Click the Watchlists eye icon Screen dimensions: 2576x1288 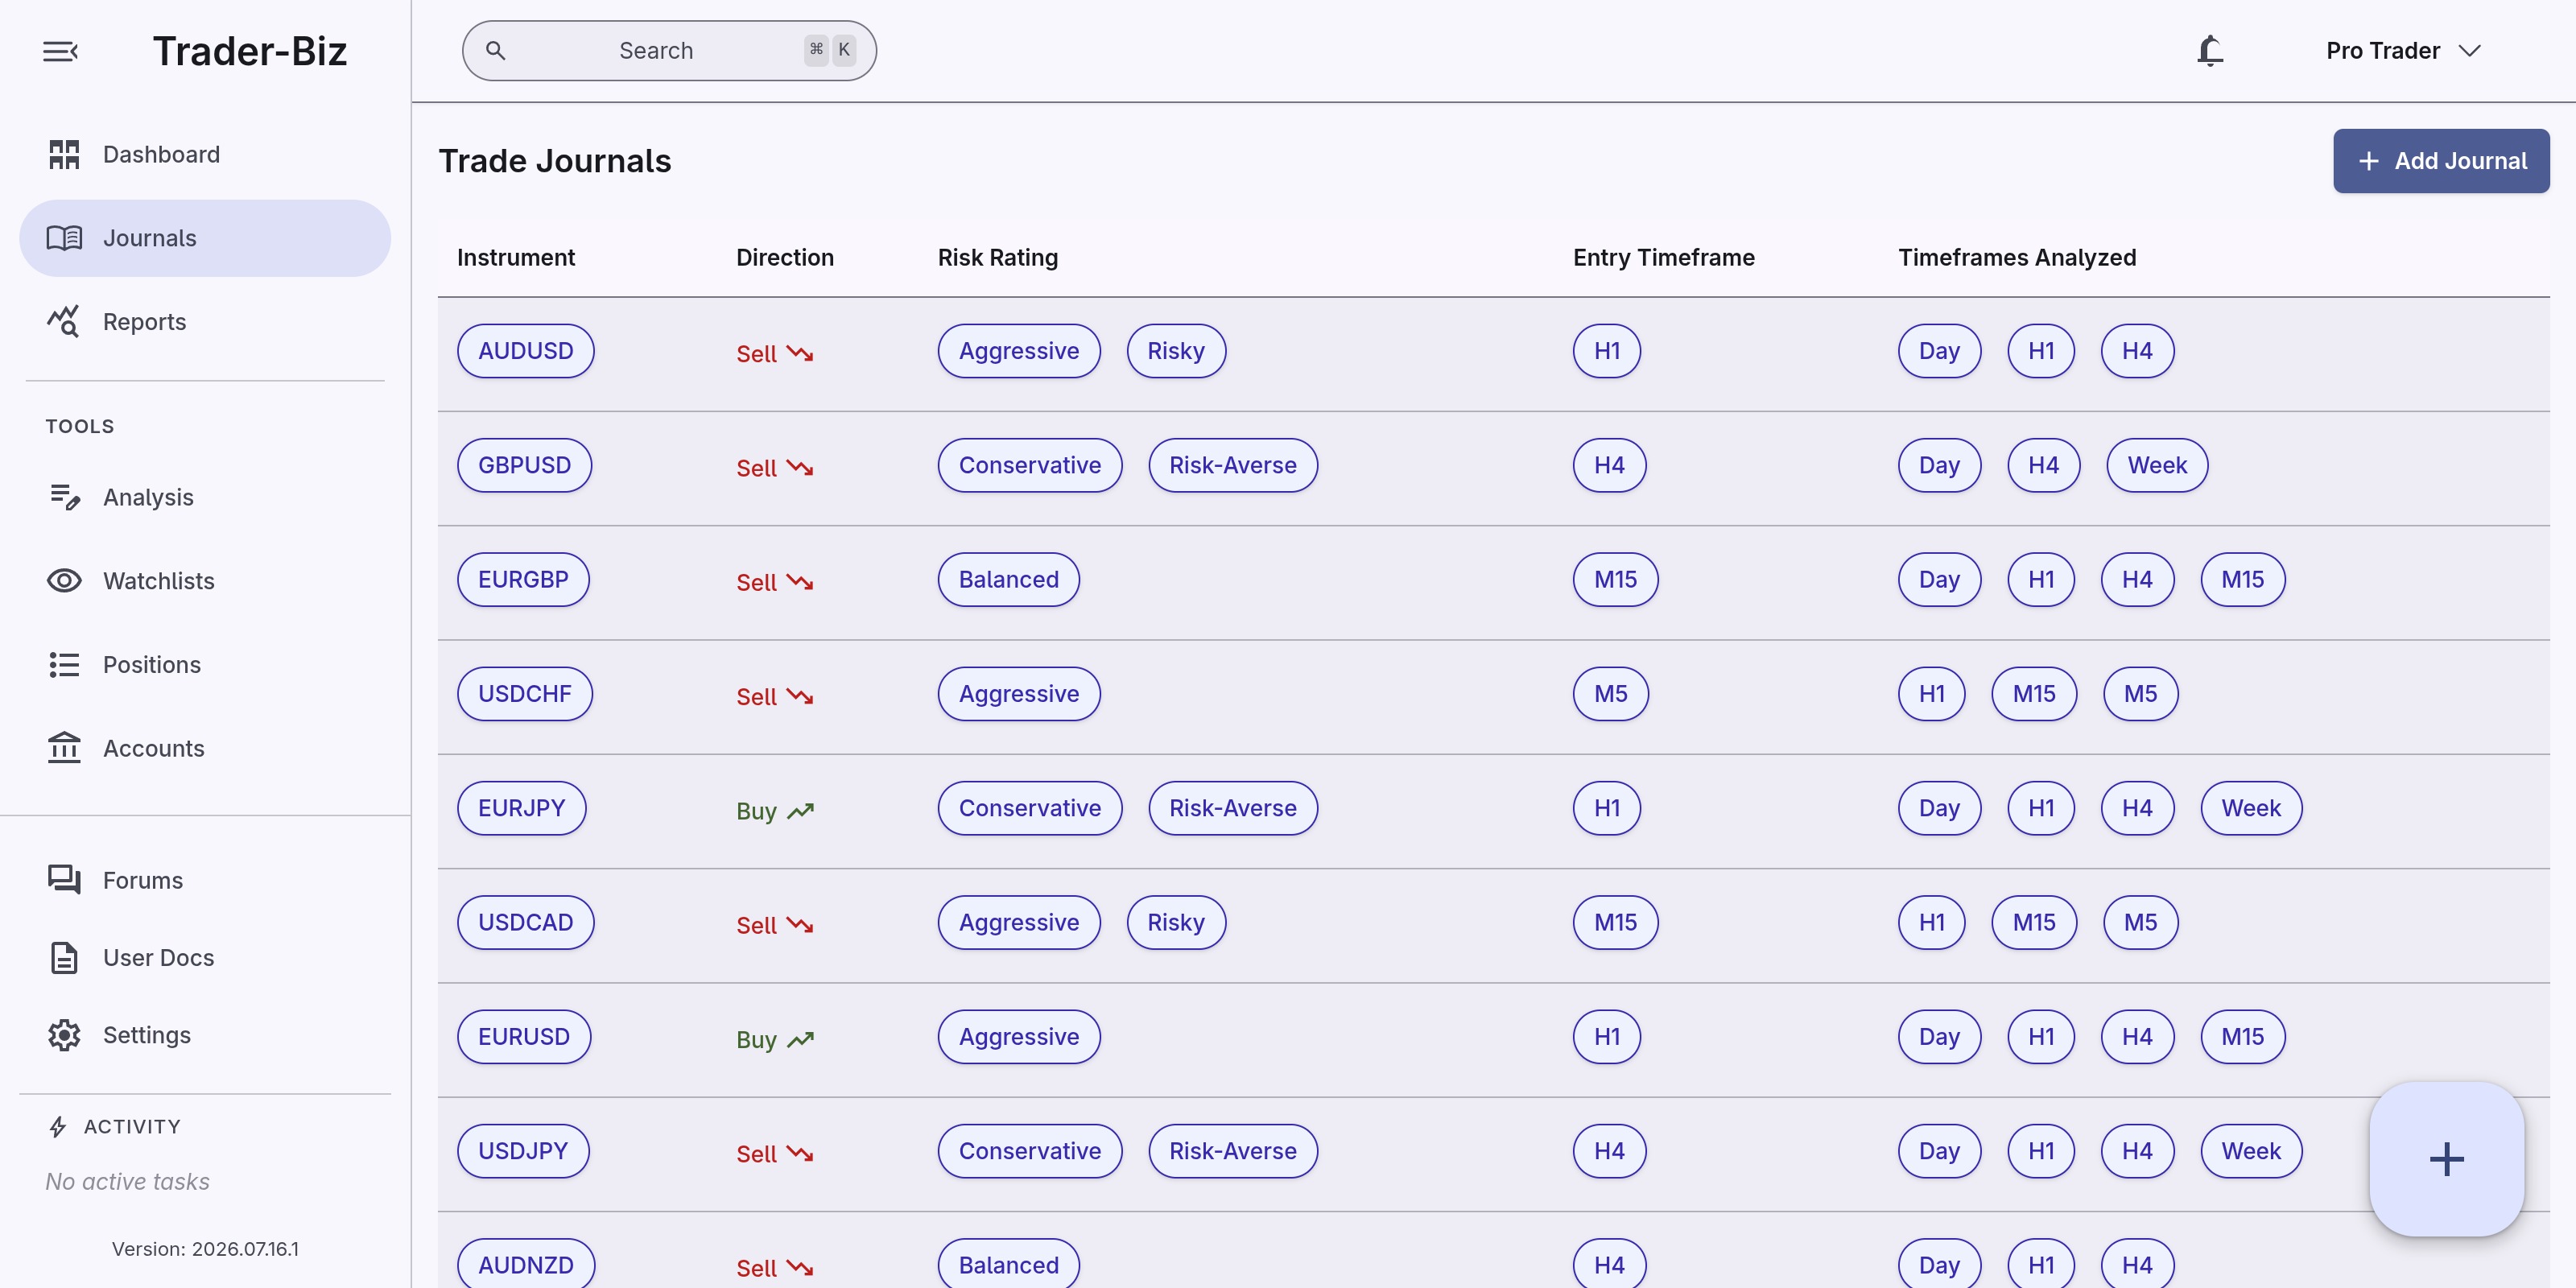pyautogui.click(x=64, y=581)
